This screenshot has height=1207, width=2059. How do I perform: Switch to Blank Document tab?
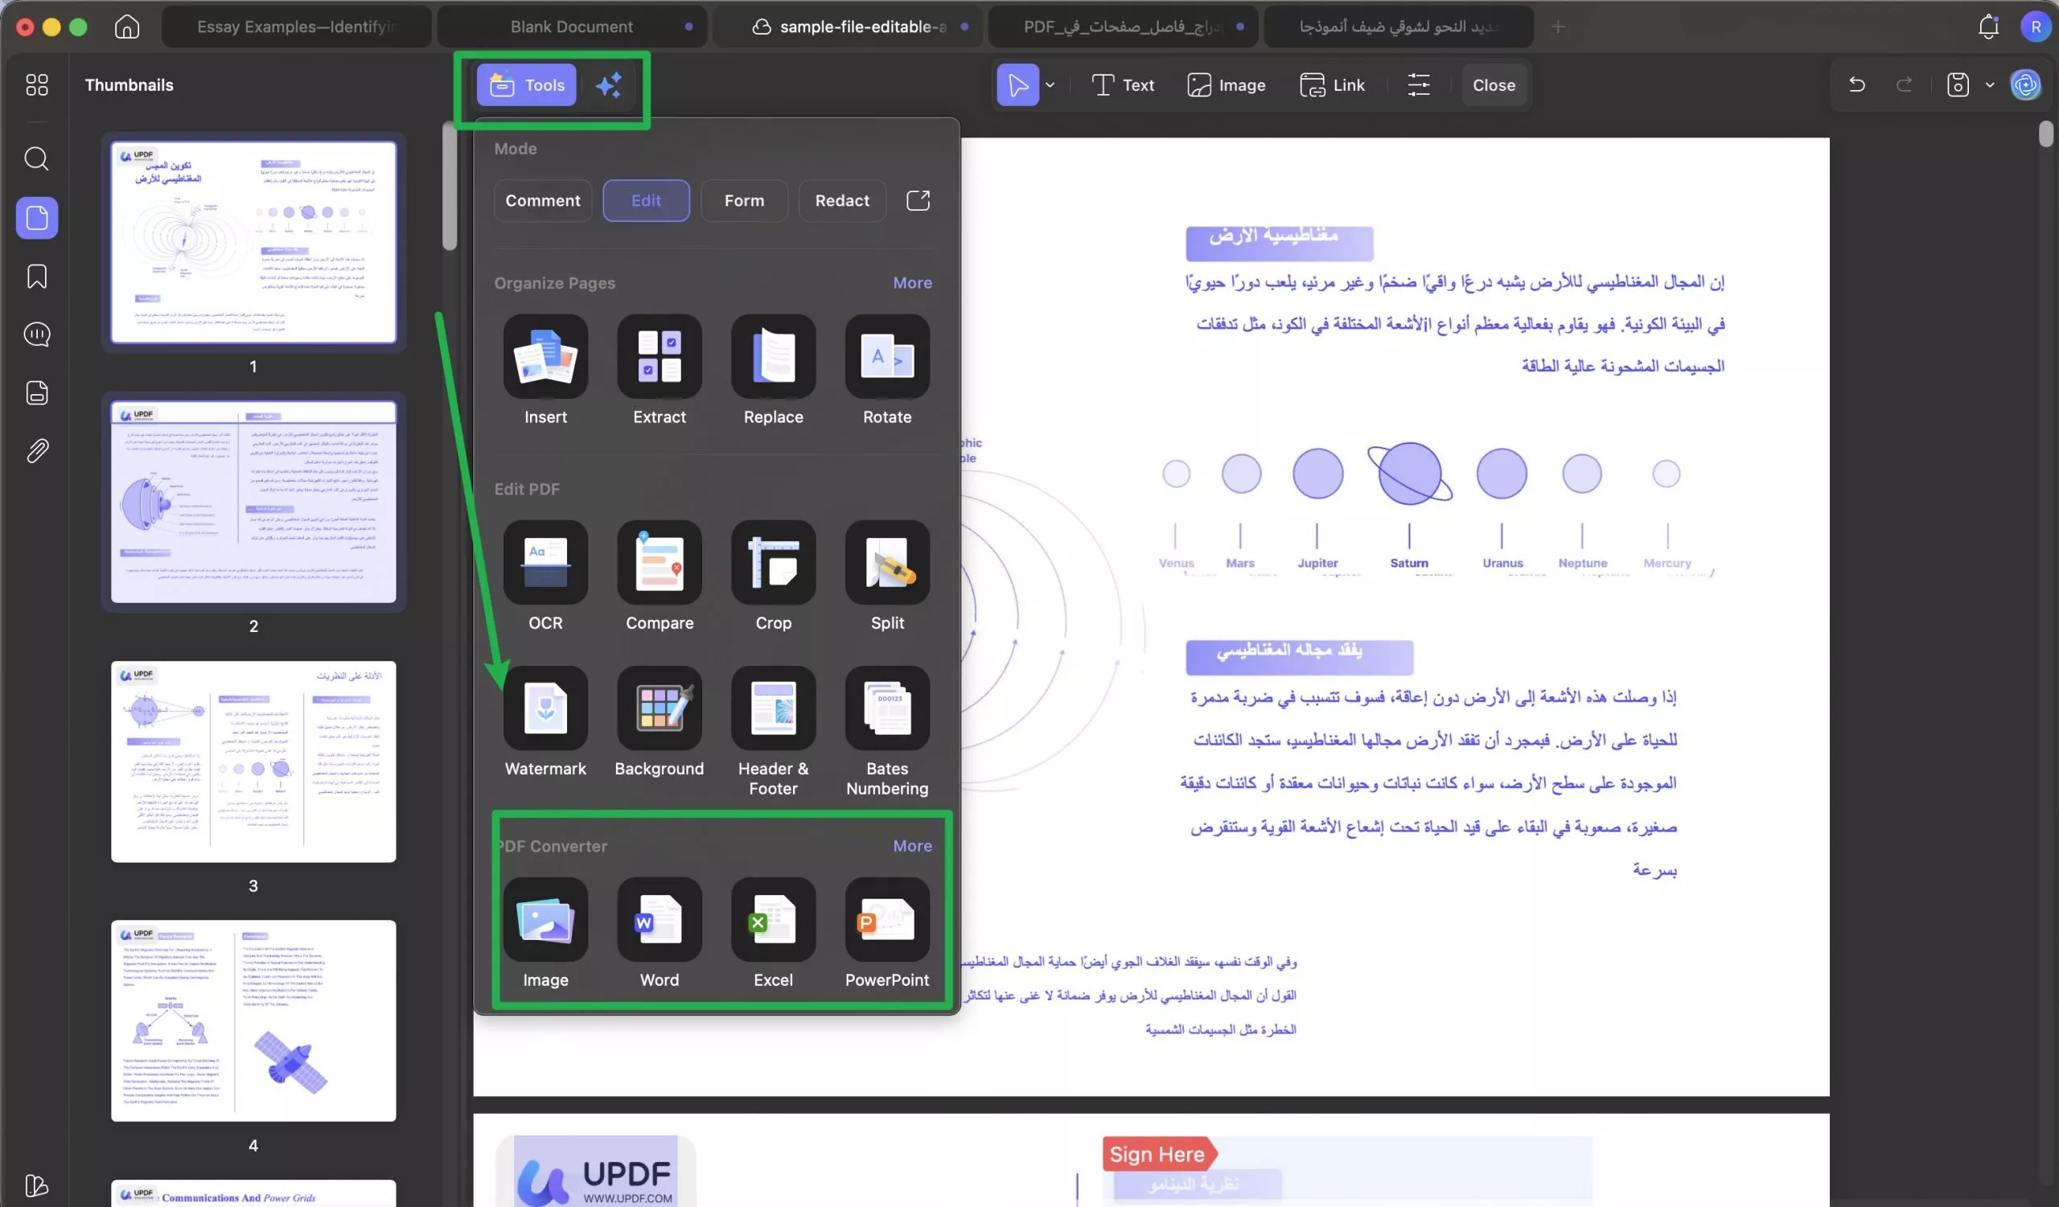(x=572, y=27)
